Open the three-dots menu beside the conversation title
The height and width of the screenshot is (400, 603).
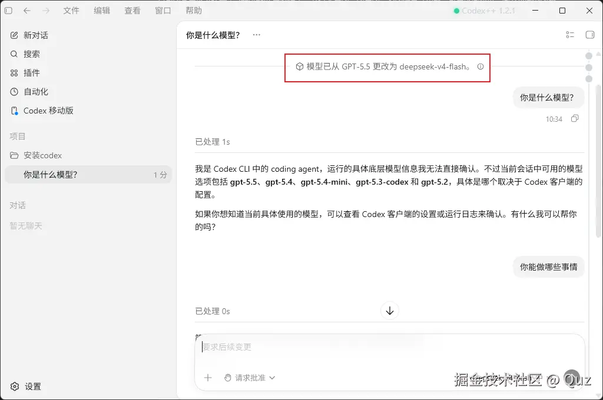click(x=257, y=35)
